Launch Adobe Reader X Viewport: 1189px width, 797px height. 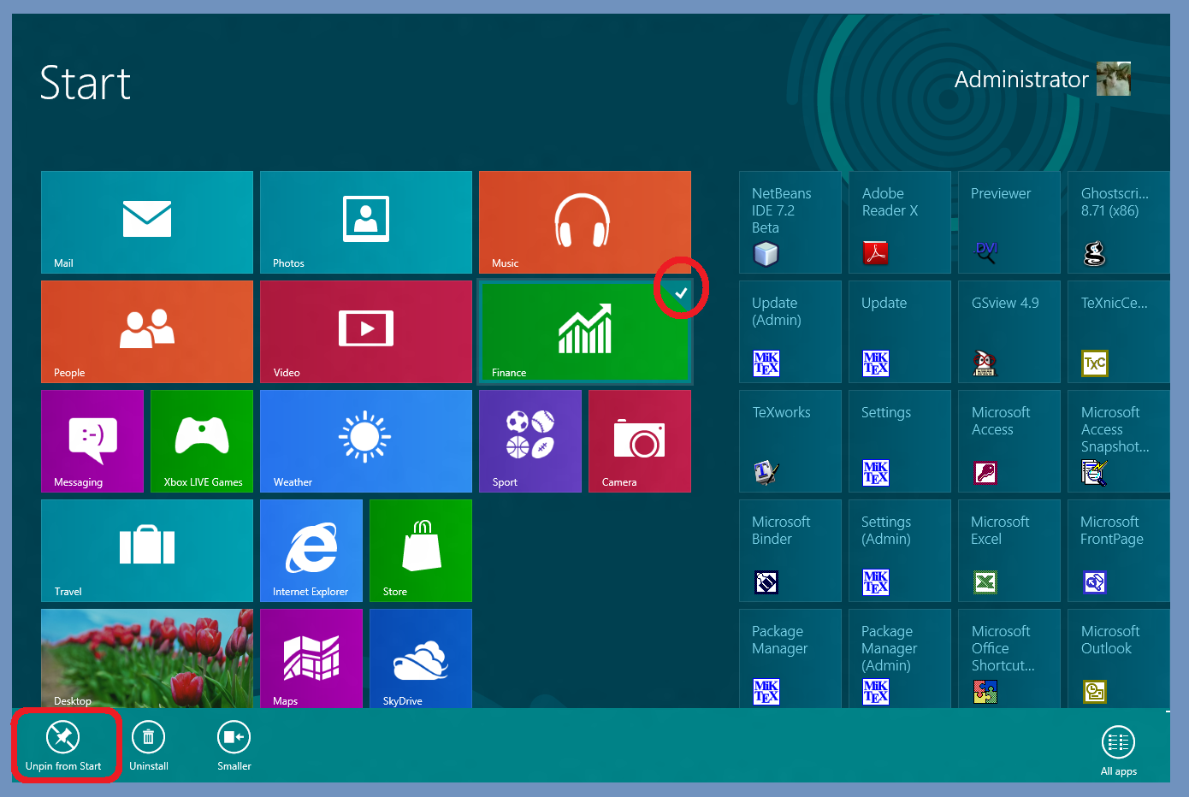click(899, 222)
